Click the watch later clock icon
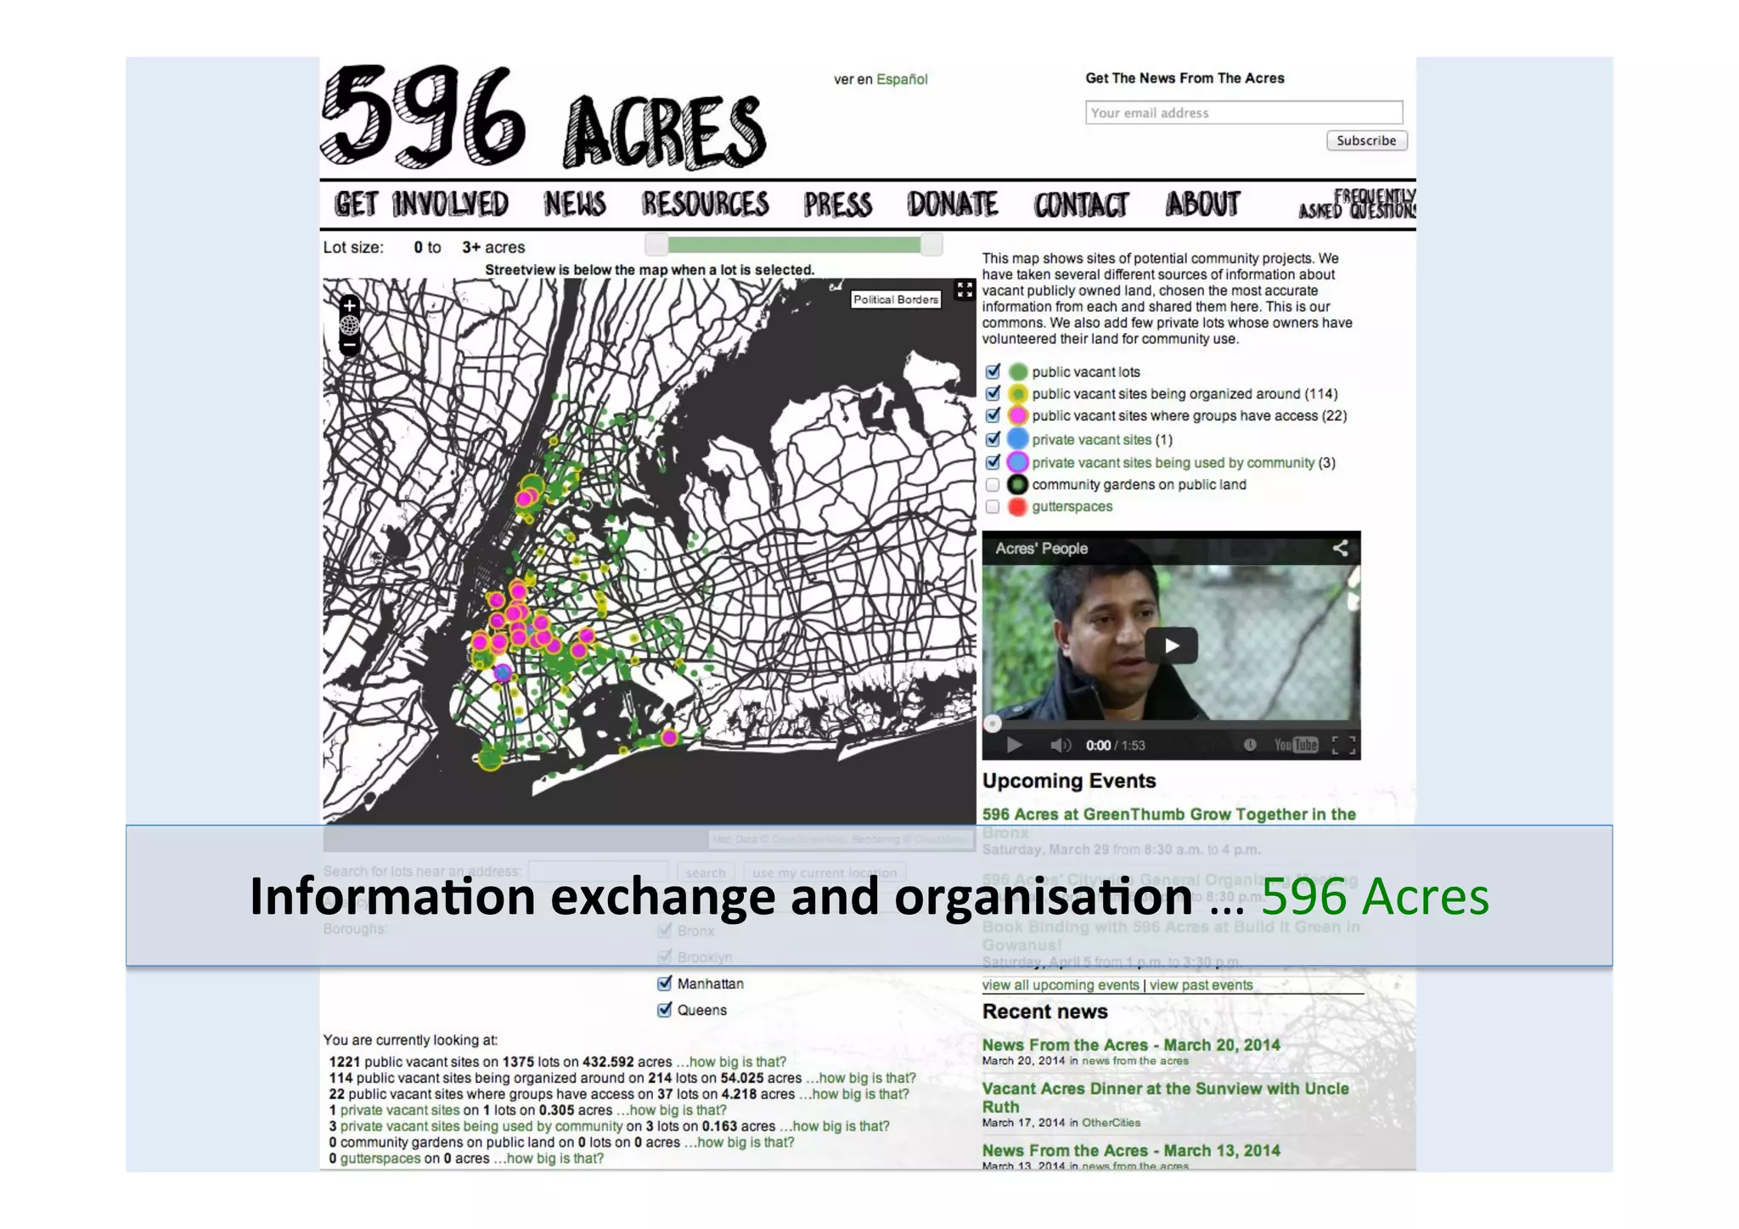1739x1229 pixels. (x=1250, y=745)
